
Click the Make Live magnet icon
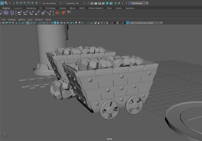37,3
